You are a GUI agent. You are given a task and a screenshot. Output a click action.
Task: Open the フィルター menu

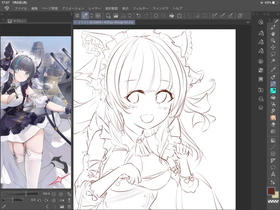140,8
